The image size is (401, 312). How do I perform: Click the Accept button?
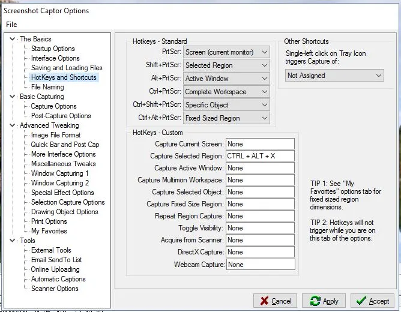372,301
